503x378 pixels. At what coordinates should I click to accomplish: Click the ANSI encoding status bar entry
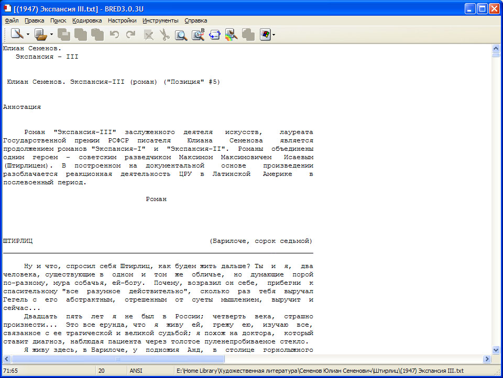click(136, 371)
